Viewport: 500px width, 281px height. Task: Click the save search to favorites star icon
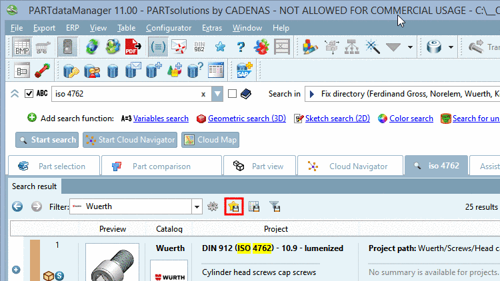coord(234,206)
